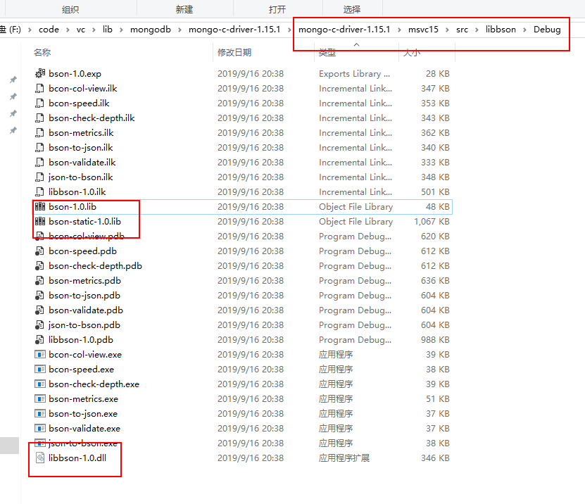Open libbson-1.0.dll via its file icon

click(40, 458)
